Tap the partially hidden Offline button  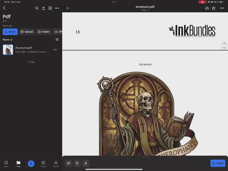(58, 32)
